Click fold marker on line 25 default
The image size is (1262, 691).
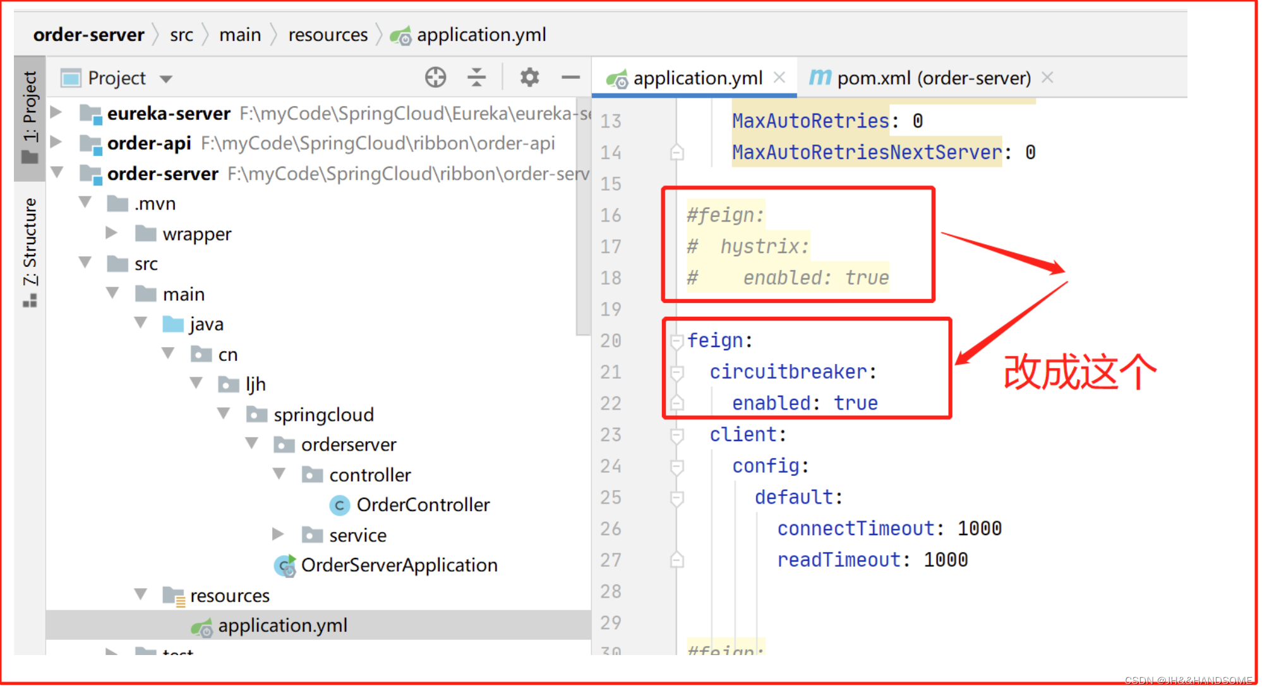676,499
